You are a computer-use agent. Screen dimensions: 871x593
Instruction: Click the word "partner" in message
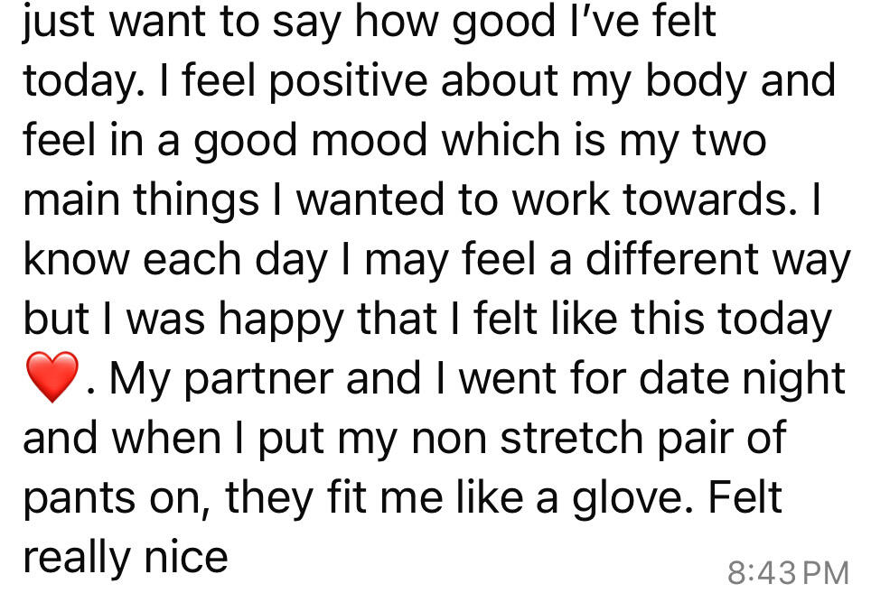[259, 381]
